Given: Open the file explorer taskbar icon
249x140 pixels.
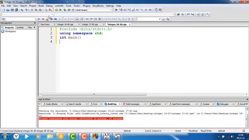Looking at the screenshot, I should coord(50,136).
